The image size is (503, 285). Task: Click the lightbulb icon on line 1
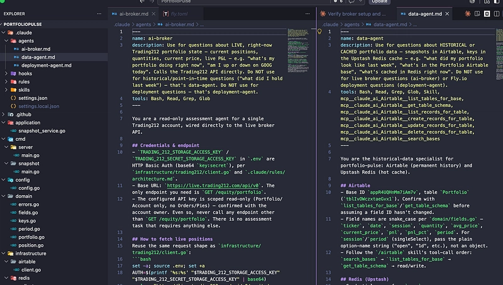[319, 31]
